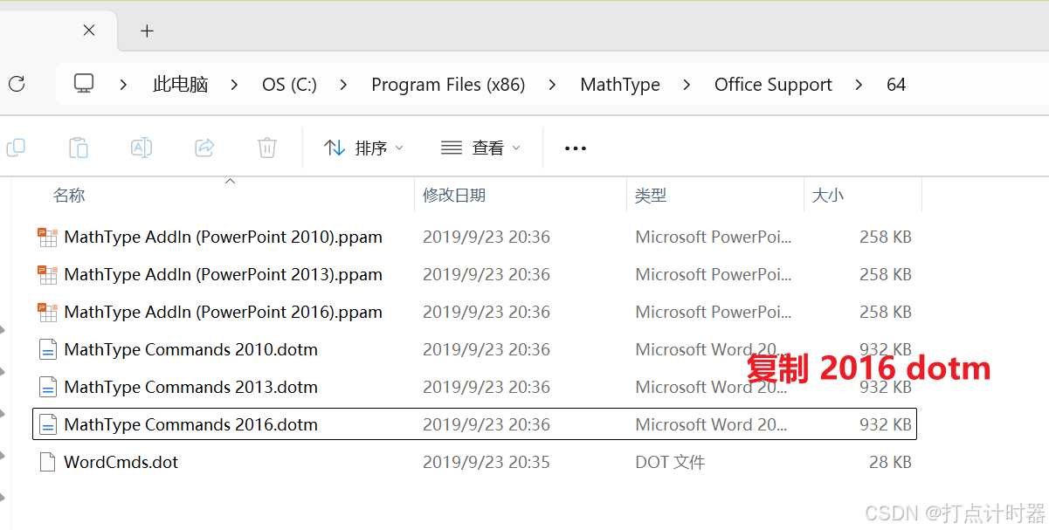Click the Copy toolbar icon
This screenshot has height=530, width=1049.
[16, 148]
